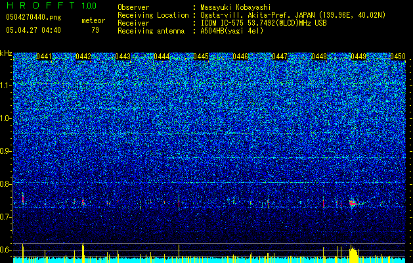Click the 0.8 kHz axis label

(5, 184)
